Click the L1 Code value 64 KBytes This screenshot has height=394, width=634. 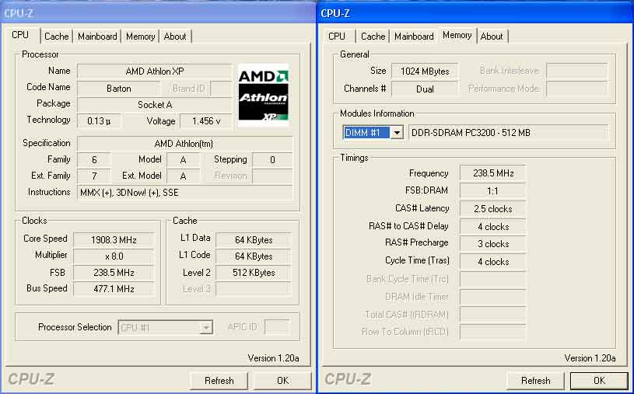click(x=254, y=256)
